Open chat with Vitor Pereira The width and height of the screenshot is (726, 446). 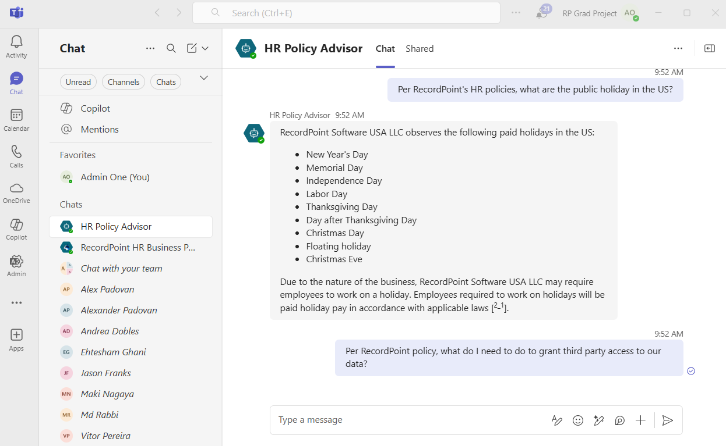(131, 436)
